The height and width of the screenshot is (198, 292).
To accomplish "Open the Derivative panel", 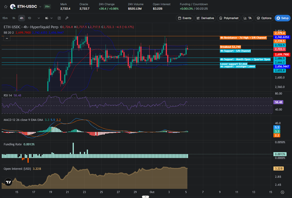I will [x=205, y=18].
